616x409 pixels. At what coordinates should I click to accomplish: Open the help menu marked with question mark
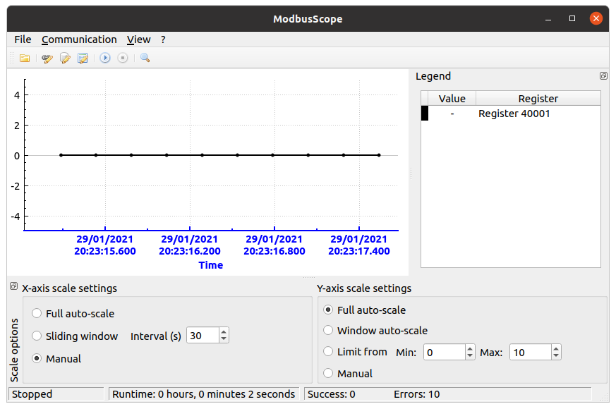point(163,39)
